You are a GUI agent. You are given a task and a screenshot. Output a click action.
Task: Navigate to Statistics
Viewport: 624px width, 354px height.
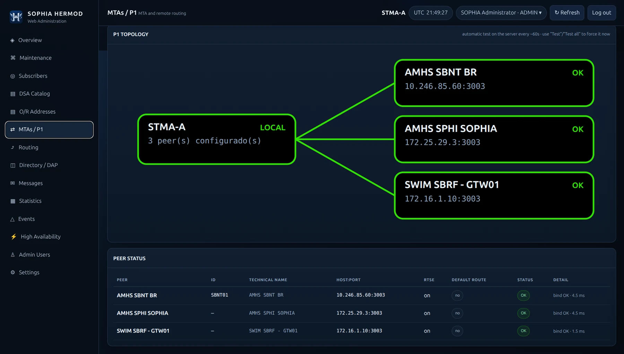(49, 201)
